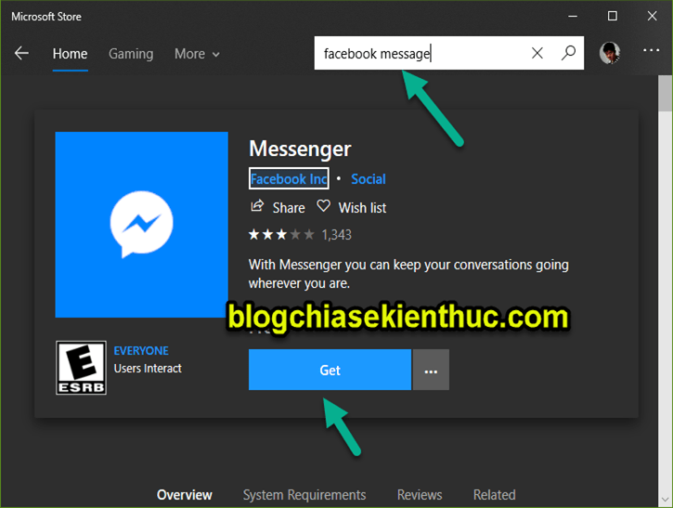Maximize the Microsoft Store window
Viewport: 673px width, 508px height.
pos(613,17)
